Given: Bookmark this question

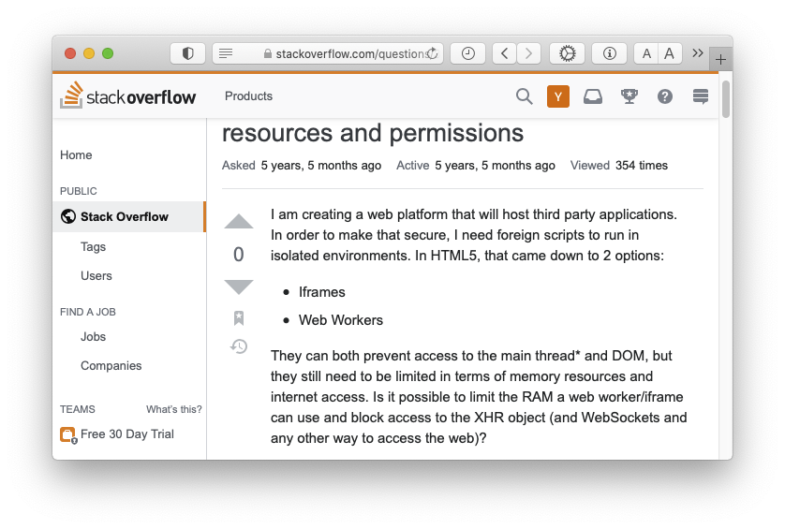Looking at the screenshot, I should pos(239,318).
